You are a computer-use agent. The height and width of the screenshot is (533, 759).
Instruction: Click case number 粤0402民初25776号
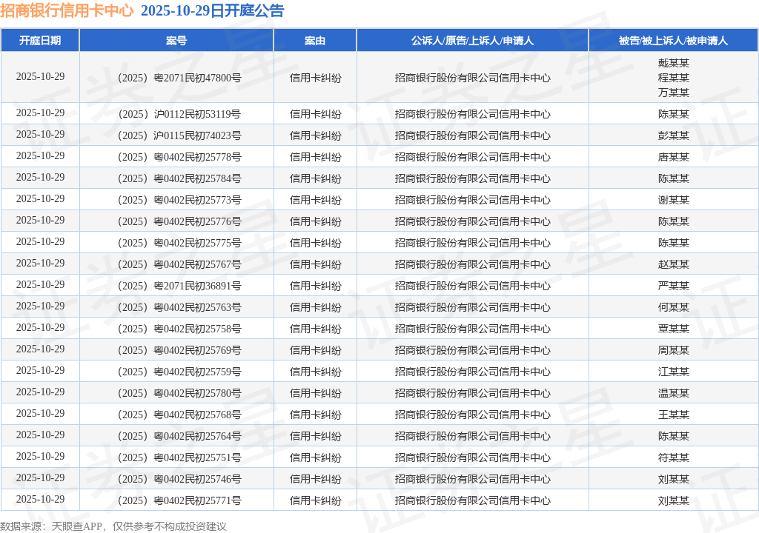(197, 221)
